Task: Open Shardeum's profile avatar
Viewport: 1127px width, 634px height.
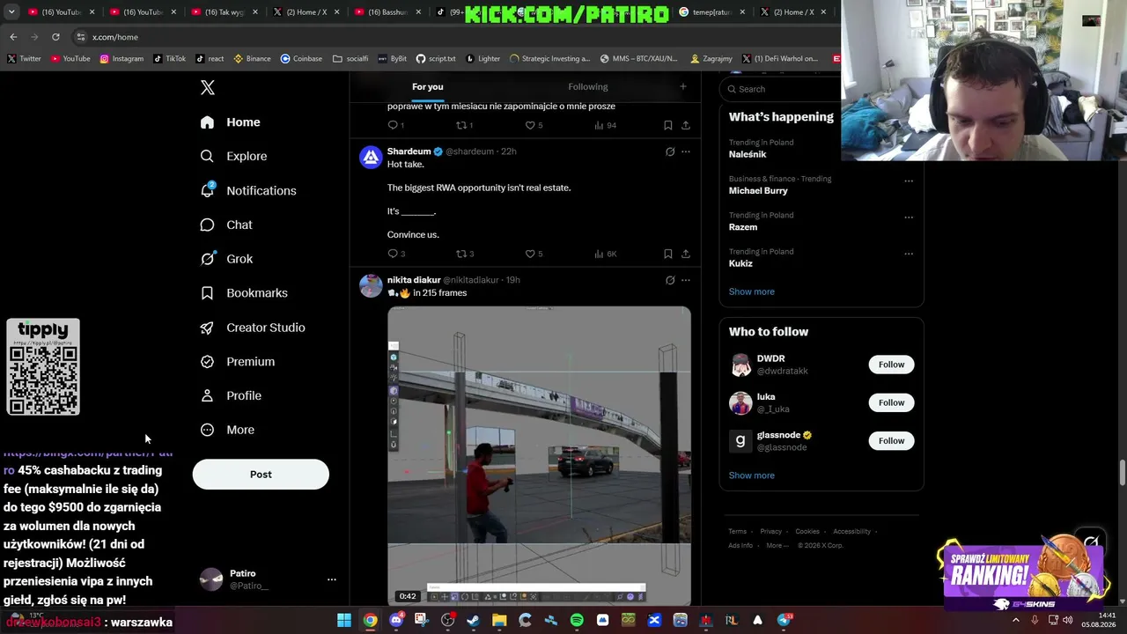Action: point(371,157)
